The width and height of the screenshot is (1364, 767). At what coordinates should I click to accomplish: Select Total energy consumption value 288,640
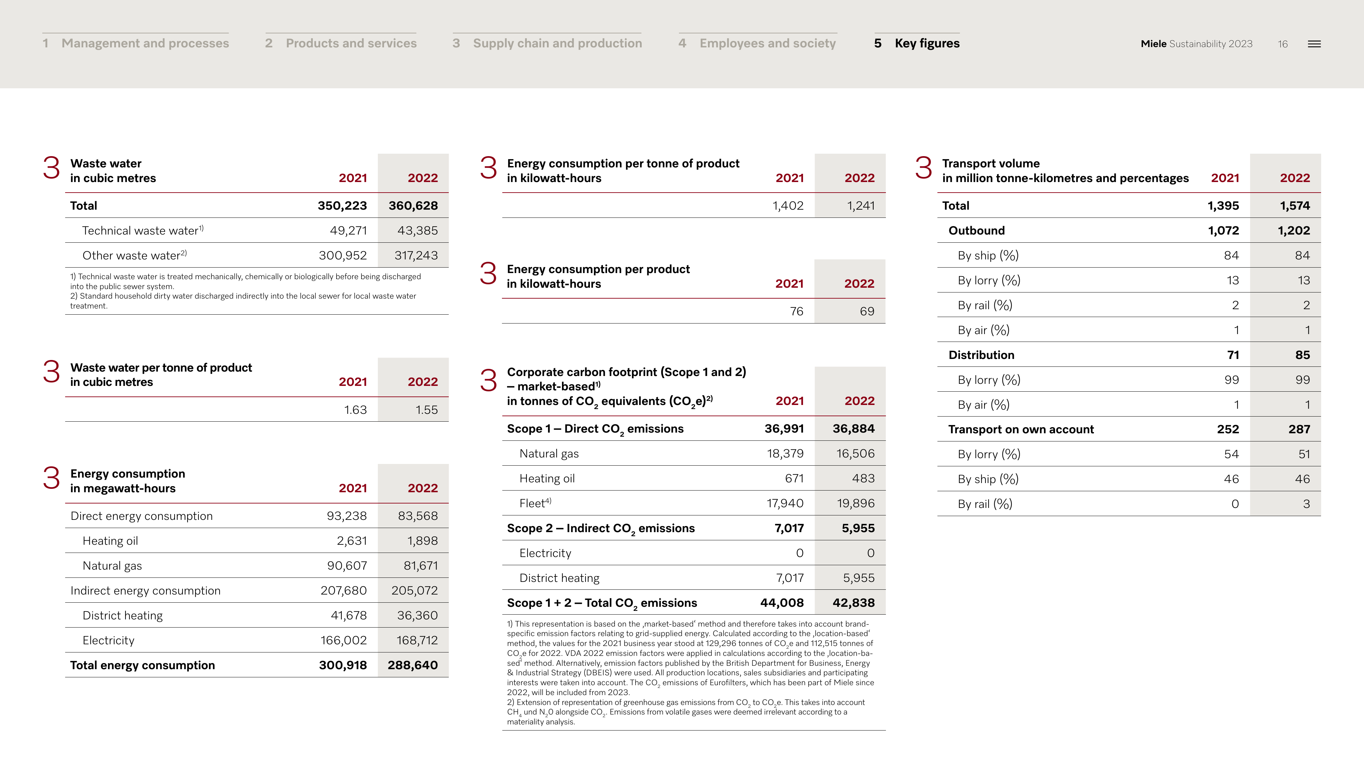pyautogui.click(x=413, y=665)
